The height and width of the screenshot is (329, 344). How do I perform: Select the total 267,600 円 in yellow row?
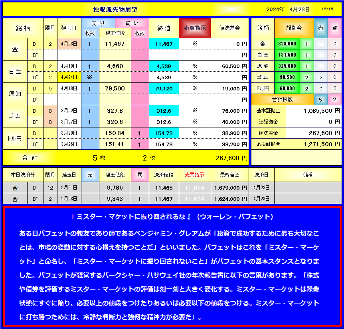pyautogui.click(x=231, y=158)
